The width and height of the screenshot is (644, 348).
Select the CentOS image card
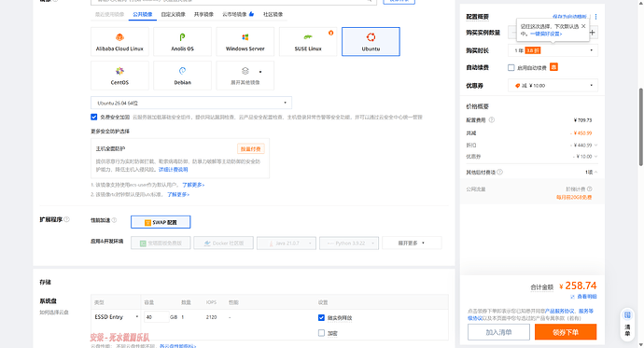click(119, 76)
